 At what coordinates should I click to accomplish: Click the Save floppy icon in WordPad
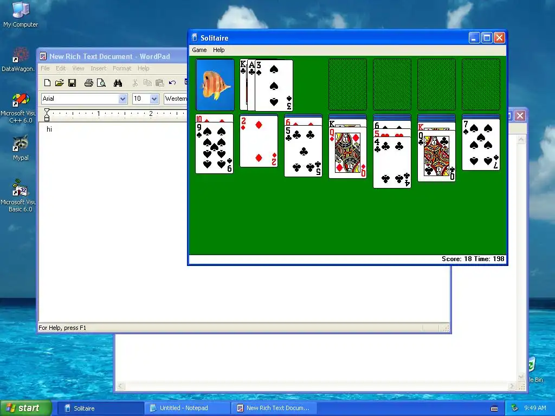[72, 83]
